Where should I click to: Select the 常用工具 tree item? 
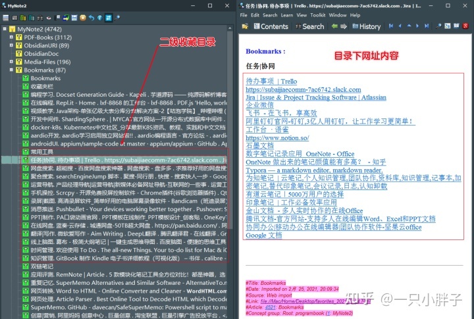42,152
